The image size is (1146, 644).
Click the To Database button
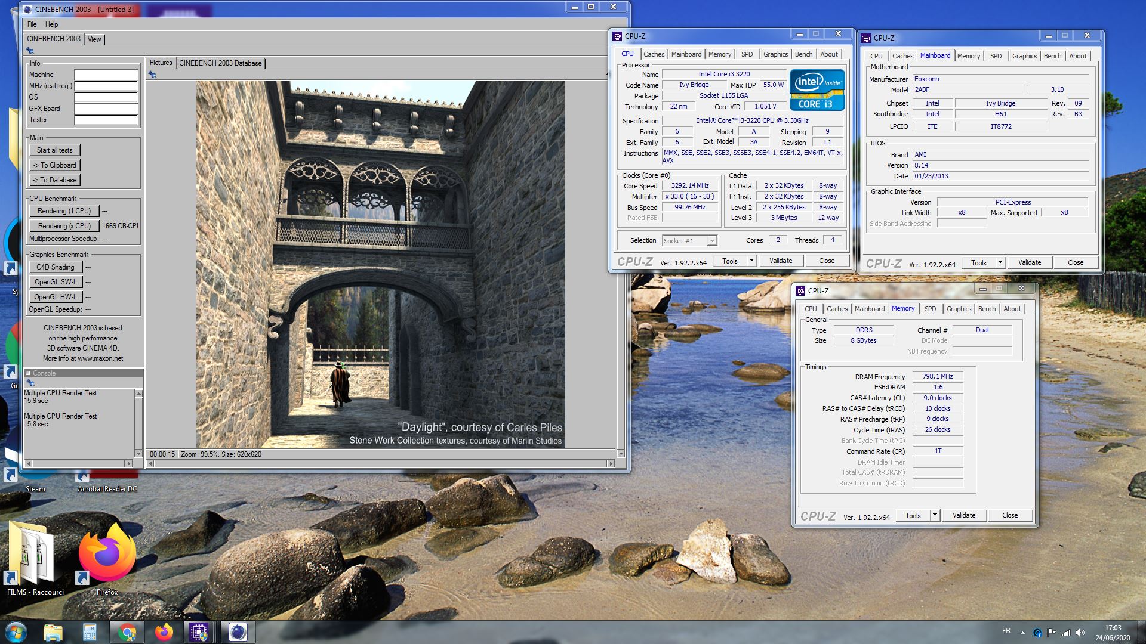54,180
